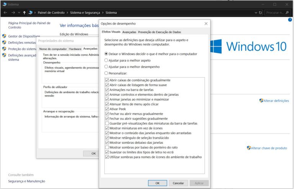Image resolution: width=294 pixels, height=189 pixels.
Task: Select 'Ajustar para o melhor desempenho'
Action: tap(106, 67)
